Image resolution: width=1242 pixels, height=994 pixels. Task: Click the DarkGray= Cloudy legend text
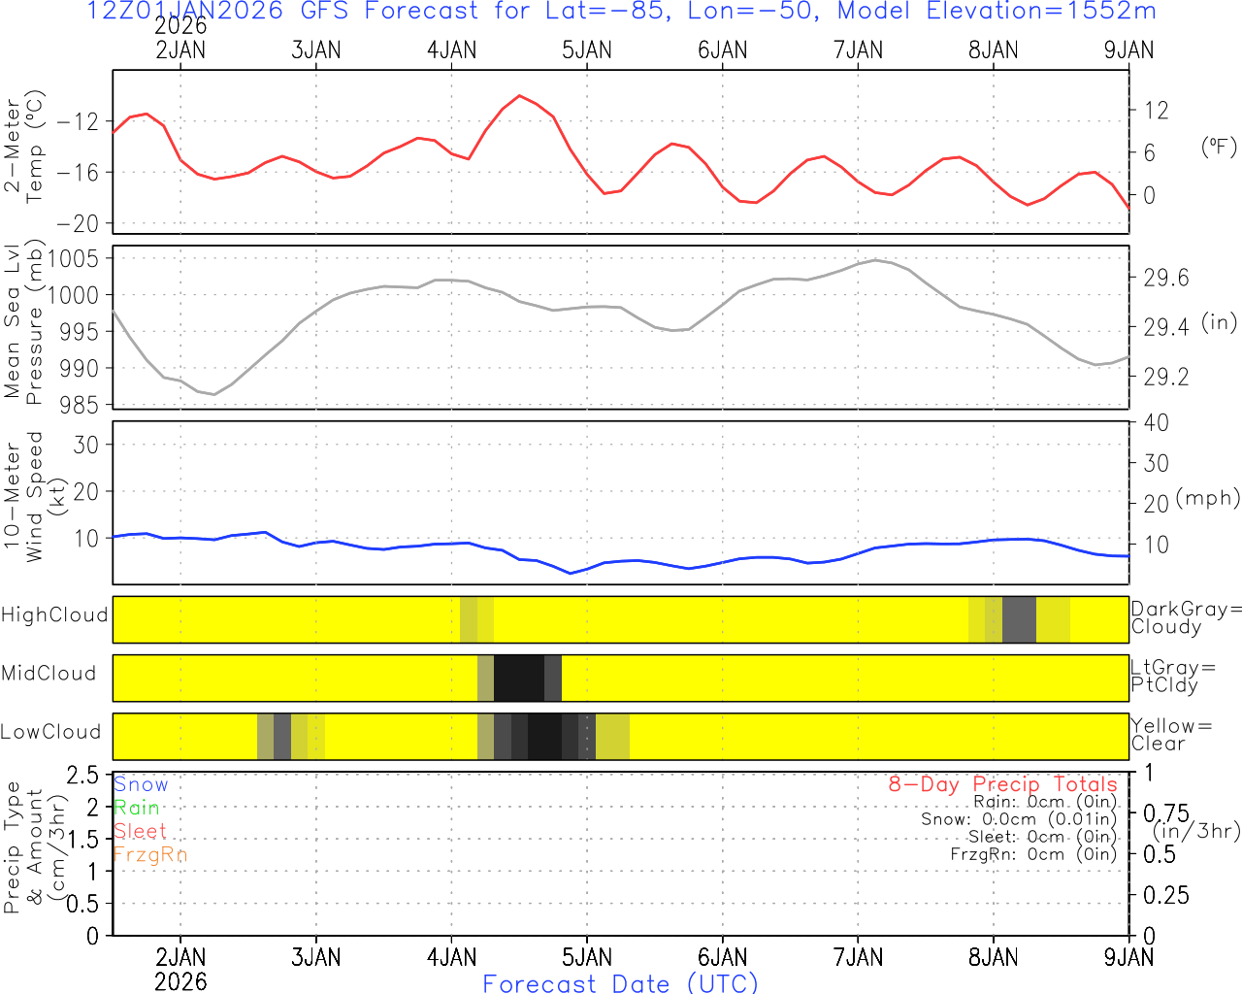click(x=1186, y=617)
